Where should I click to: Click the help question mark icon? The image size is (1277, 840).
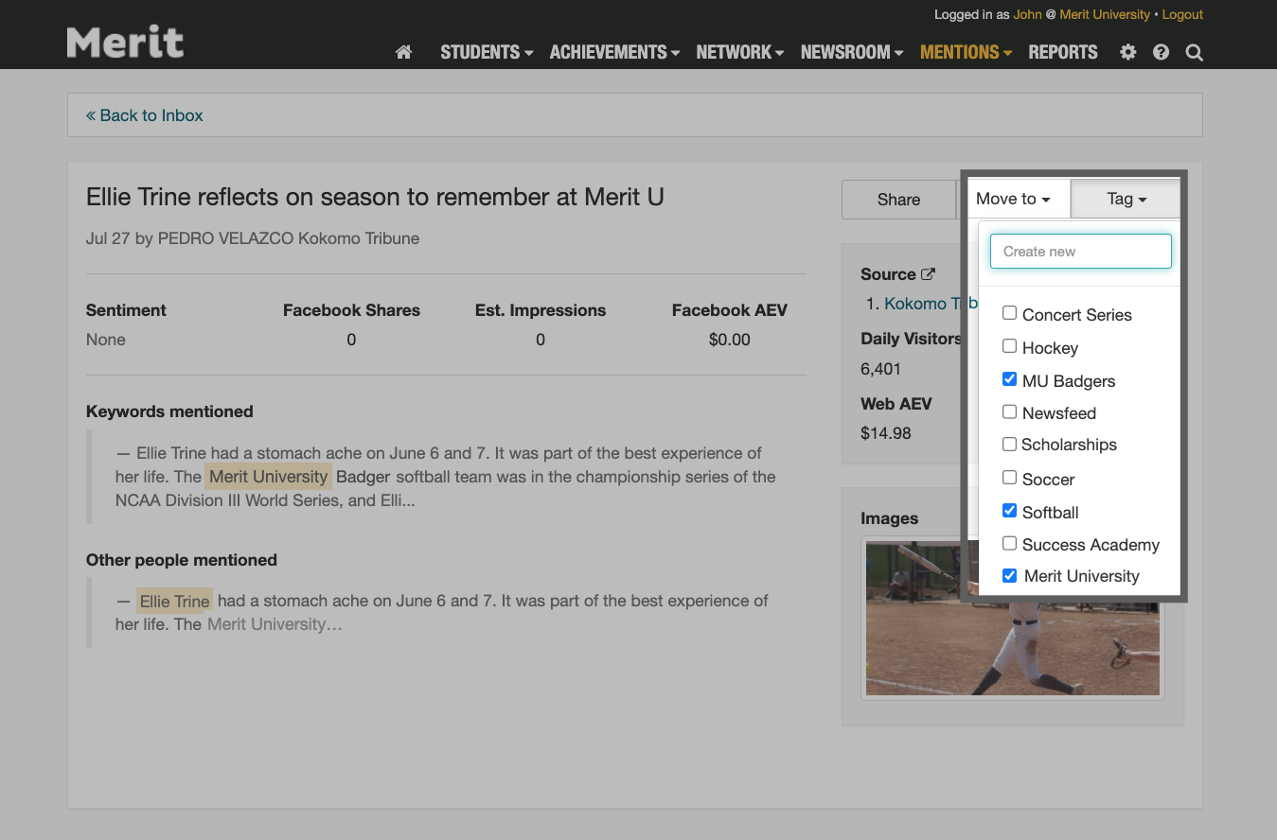pyautogui.click(x=1162, y=53)
